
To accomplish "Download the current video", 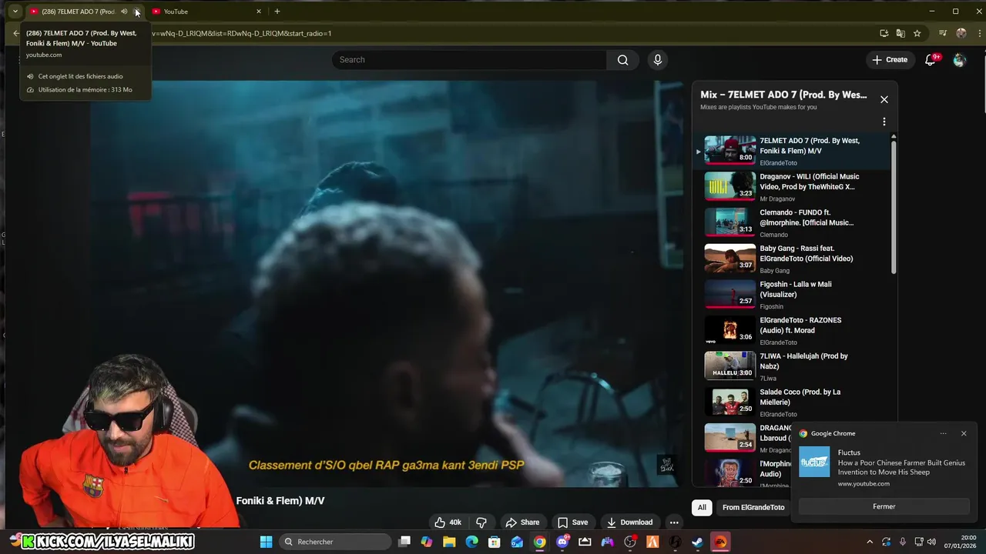I will tap(629, 522).
